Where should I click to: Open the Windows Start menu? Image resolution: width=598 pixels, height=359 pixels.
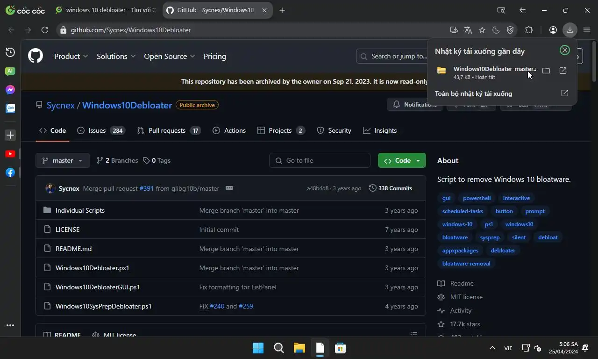pyautogui.click(x=258, y=348)
